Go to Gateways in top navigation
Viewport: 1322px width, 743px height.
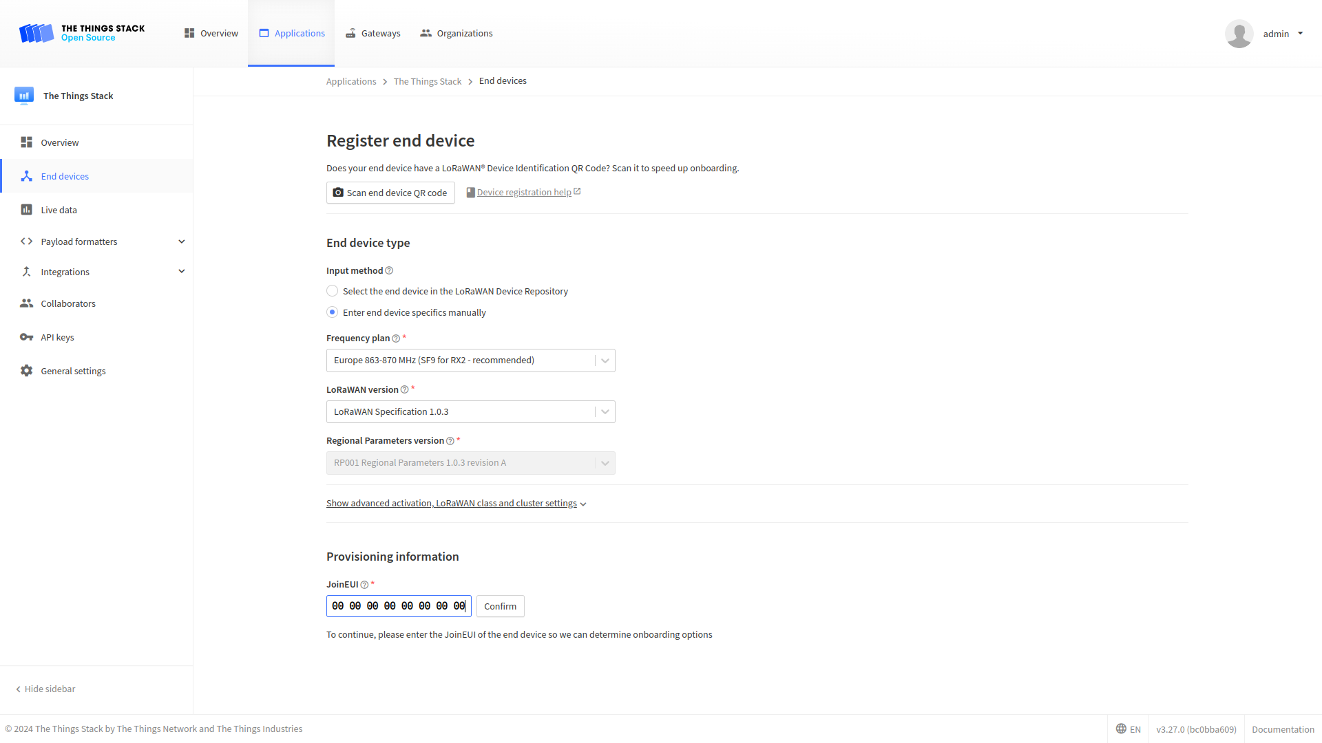pyautogui.click(x=373, y=33)
